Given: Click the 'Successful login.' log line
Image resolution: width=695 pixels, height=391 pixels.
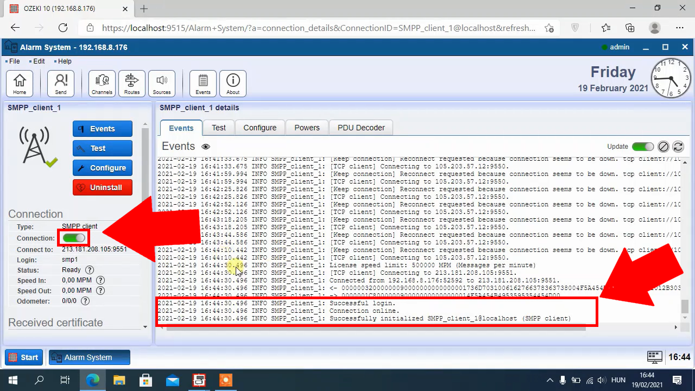Looking at the screenshot, I should tap(363, 303).
